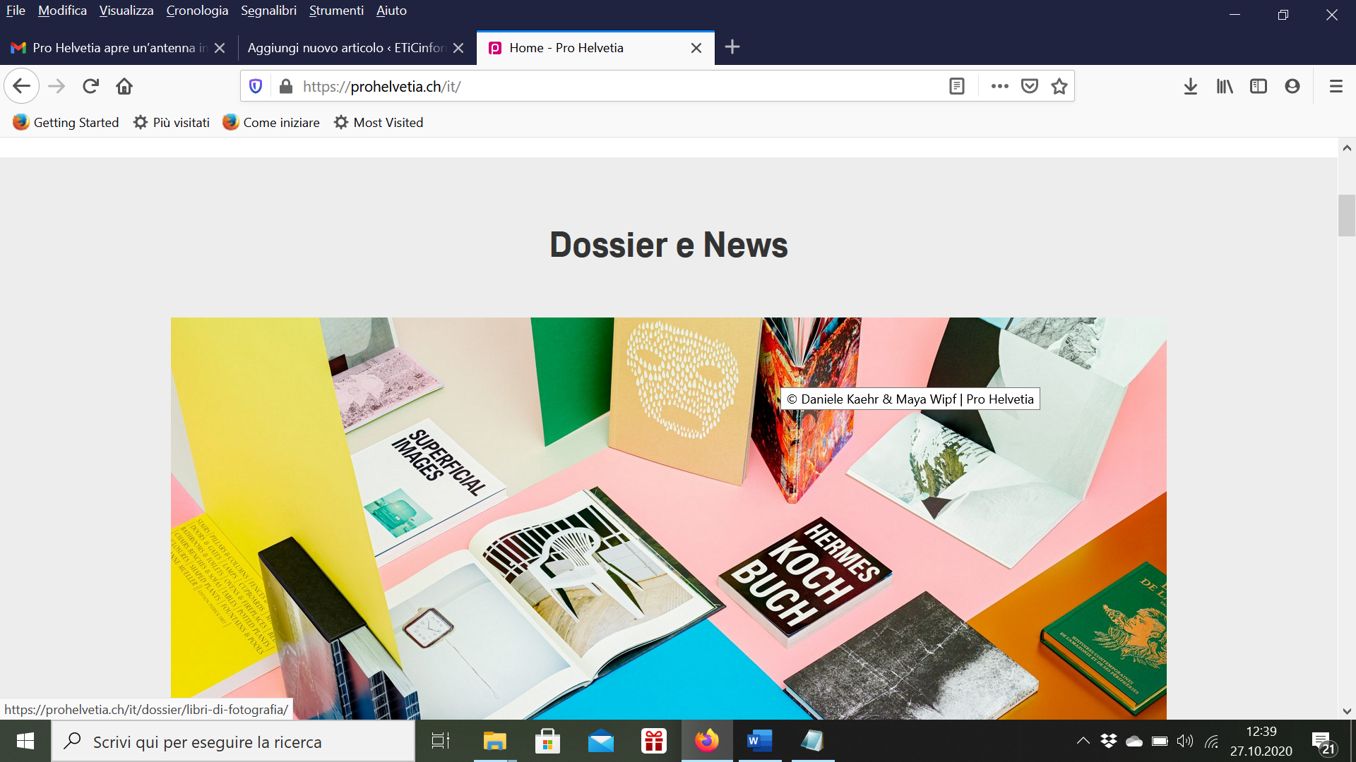Open taskbar clock and calendar
The height and width of the screenshot is (762, 1356).
pyautogui.click(x=1261, y=741)
